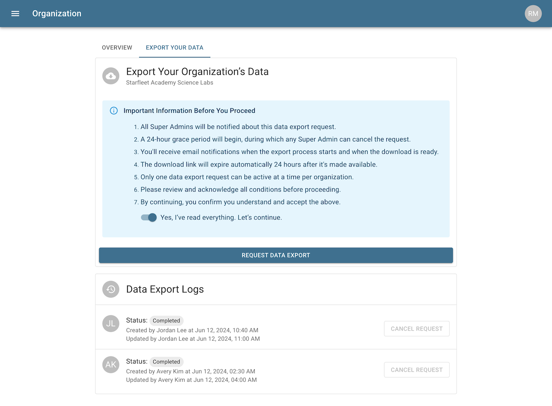Screen dimensions: 552x406
Task: Click the cloud download icon
Action: pyautogui.click(x=111, y=76)
